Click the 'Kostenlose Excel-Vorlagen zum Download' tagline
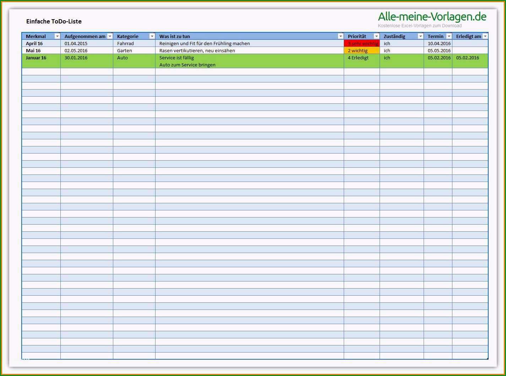 (420, 26)
